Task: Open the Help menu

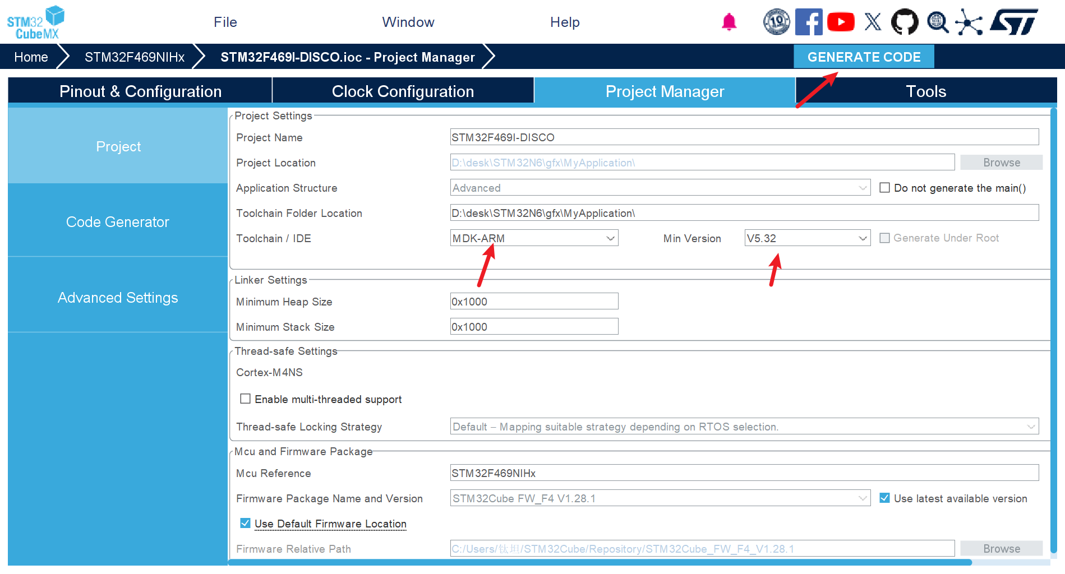Action: [x=565, y=22]
